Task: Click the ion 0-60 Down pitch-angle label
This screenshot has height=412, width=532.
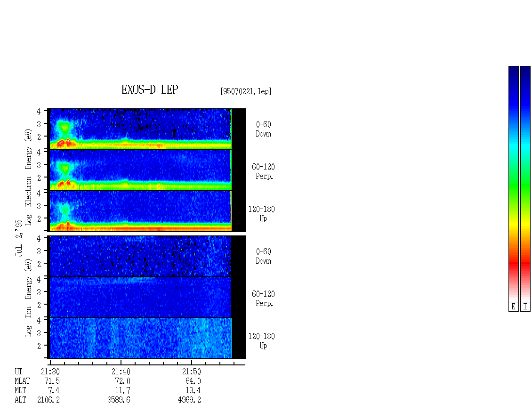Action: 264,257
